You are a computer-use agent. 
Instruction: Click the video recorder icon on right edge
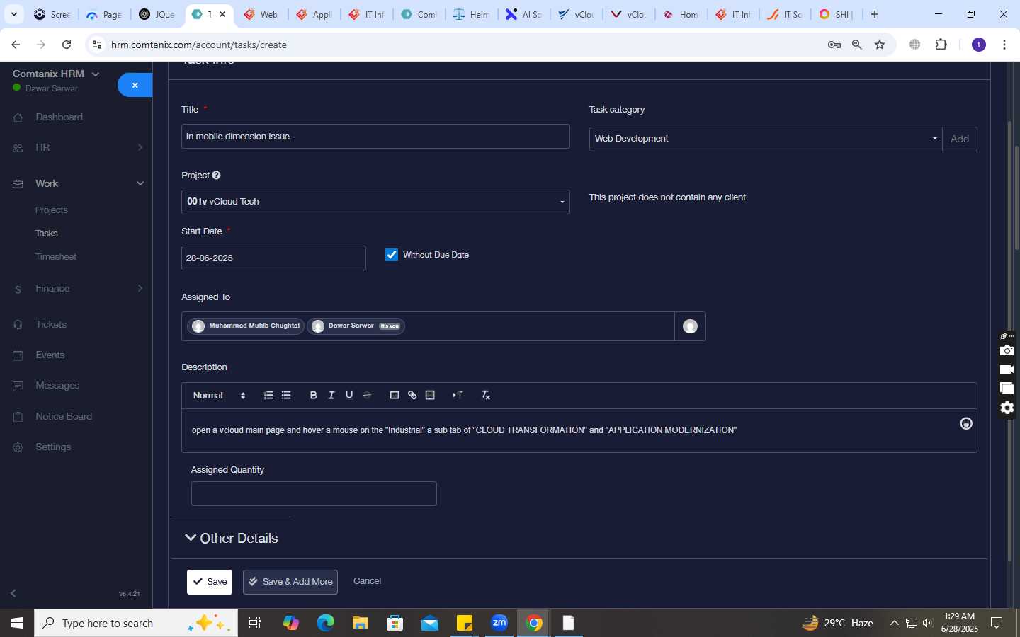pyautogui.click(x=1007, y=369)
